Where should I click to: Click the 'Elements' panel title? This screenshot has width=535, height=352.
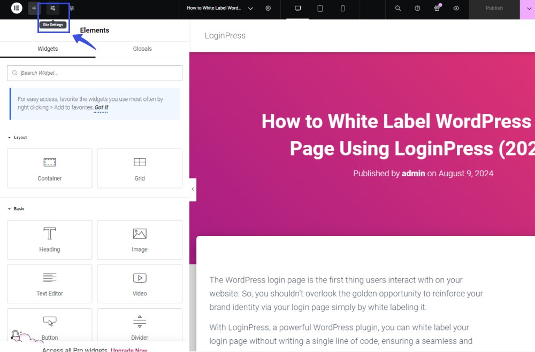(95, 30)
